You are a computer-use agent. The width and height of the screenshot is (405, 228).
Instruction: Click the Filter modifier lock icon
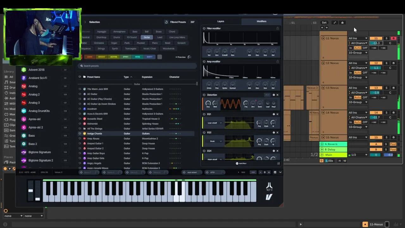point(277,28)
